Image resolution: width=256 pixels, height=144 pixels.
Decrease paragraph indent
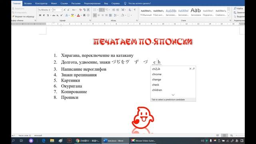click(114, 10)
